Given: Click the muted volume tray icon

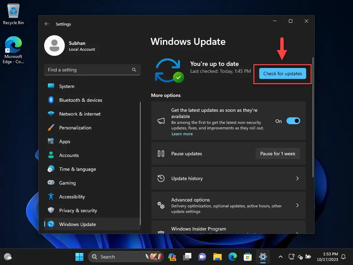Looking at the screenshot, I should click(300, 257).
